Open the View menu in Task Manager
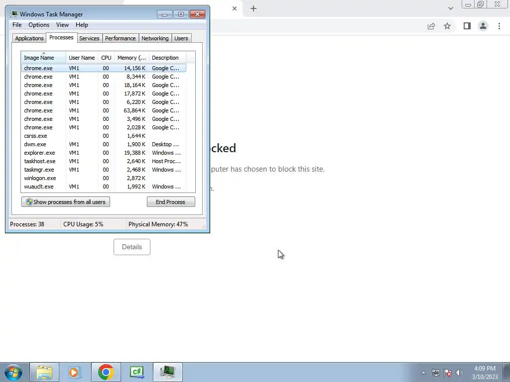Image resolution: width=510 pixels, height=382 pixels. 62,25
